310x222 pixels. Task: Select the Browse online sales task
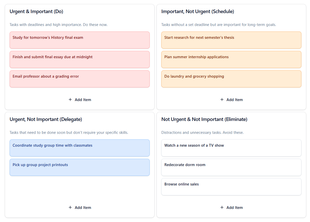point(231,187)
